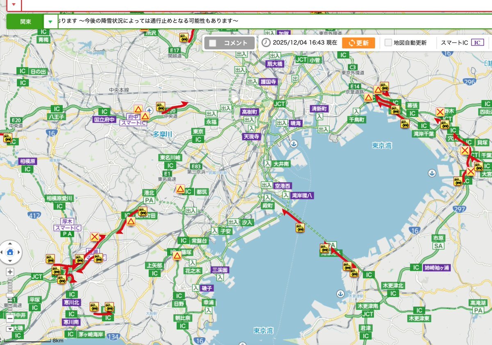Click the 護国寺 ramp label
The image size is (492, 345).
click(x=268, y=82)
